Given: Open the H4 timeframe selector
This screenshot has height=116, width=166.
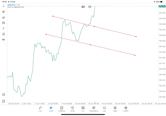Looking at the screenshot, I should point(4,39).
